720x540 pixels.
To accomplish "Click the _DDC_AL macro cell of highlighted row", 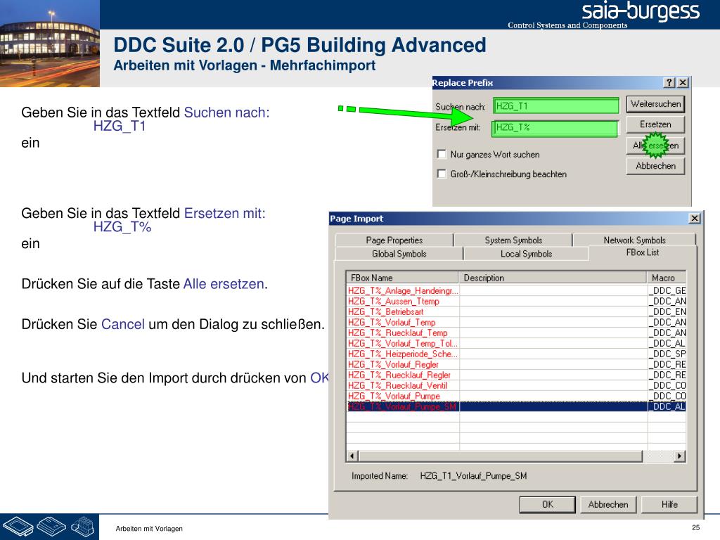I will (x=667, y=407).
